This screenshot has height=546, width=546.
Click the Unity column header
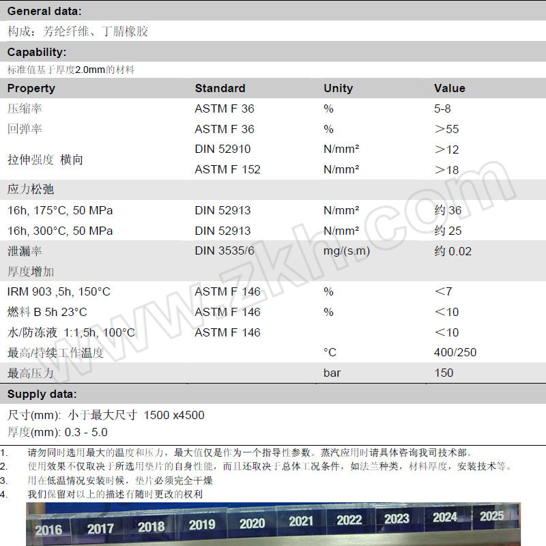click(338, 88)
